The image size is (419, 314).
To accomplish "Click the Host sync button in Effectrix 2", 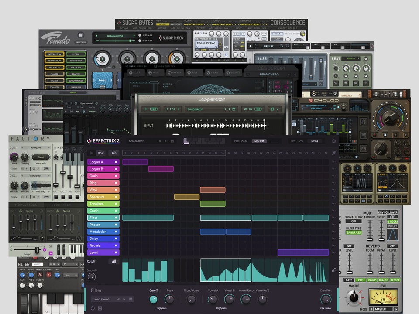I will [x=100, y=153].
